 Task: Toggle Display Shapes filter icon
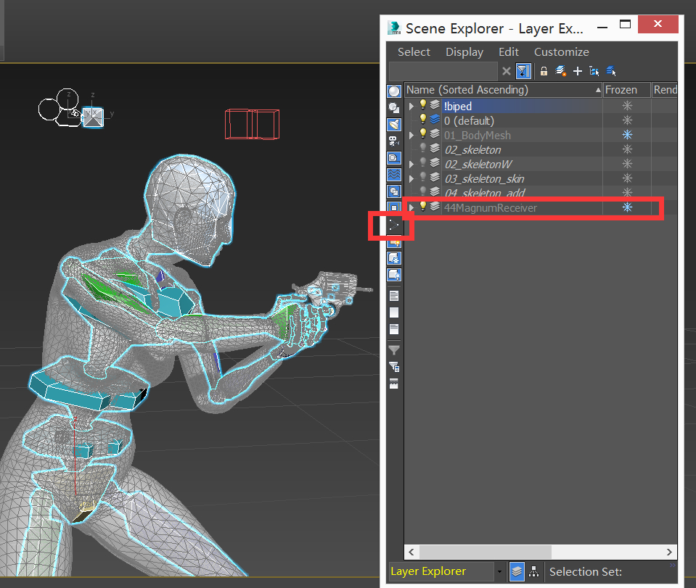pyautogui.click(x=394, y=108)
